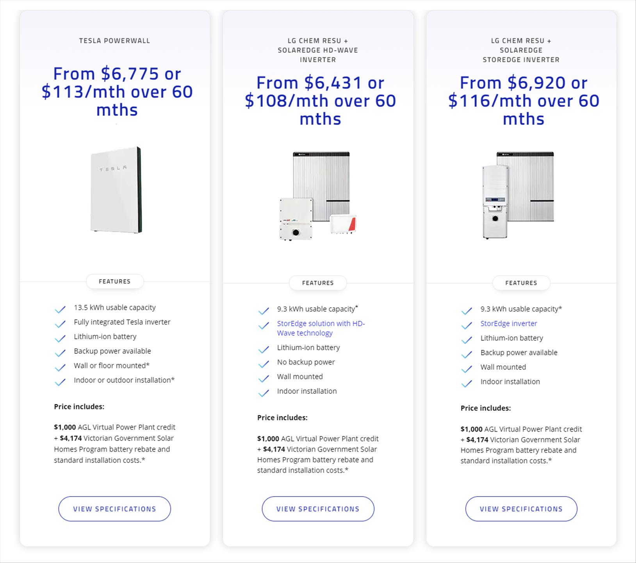Click the checkmark beside Fully integrated Tesla inverter

[60, 324]
